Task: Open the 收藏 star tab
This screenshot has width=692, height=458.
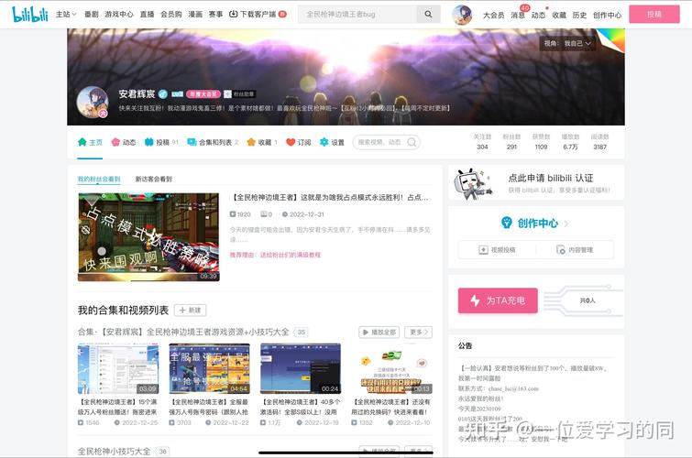Action: tap(262, 142)
